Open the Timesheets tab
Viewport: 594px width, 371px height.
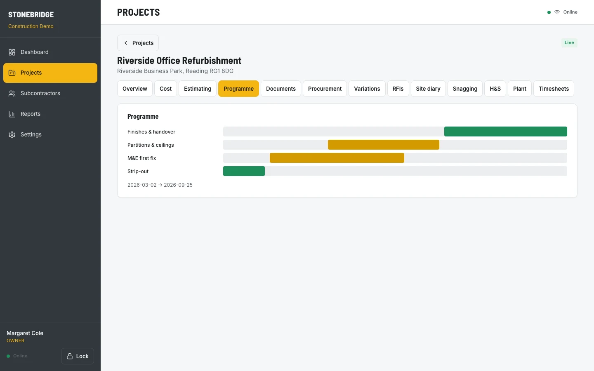click(x=554, y=89)
